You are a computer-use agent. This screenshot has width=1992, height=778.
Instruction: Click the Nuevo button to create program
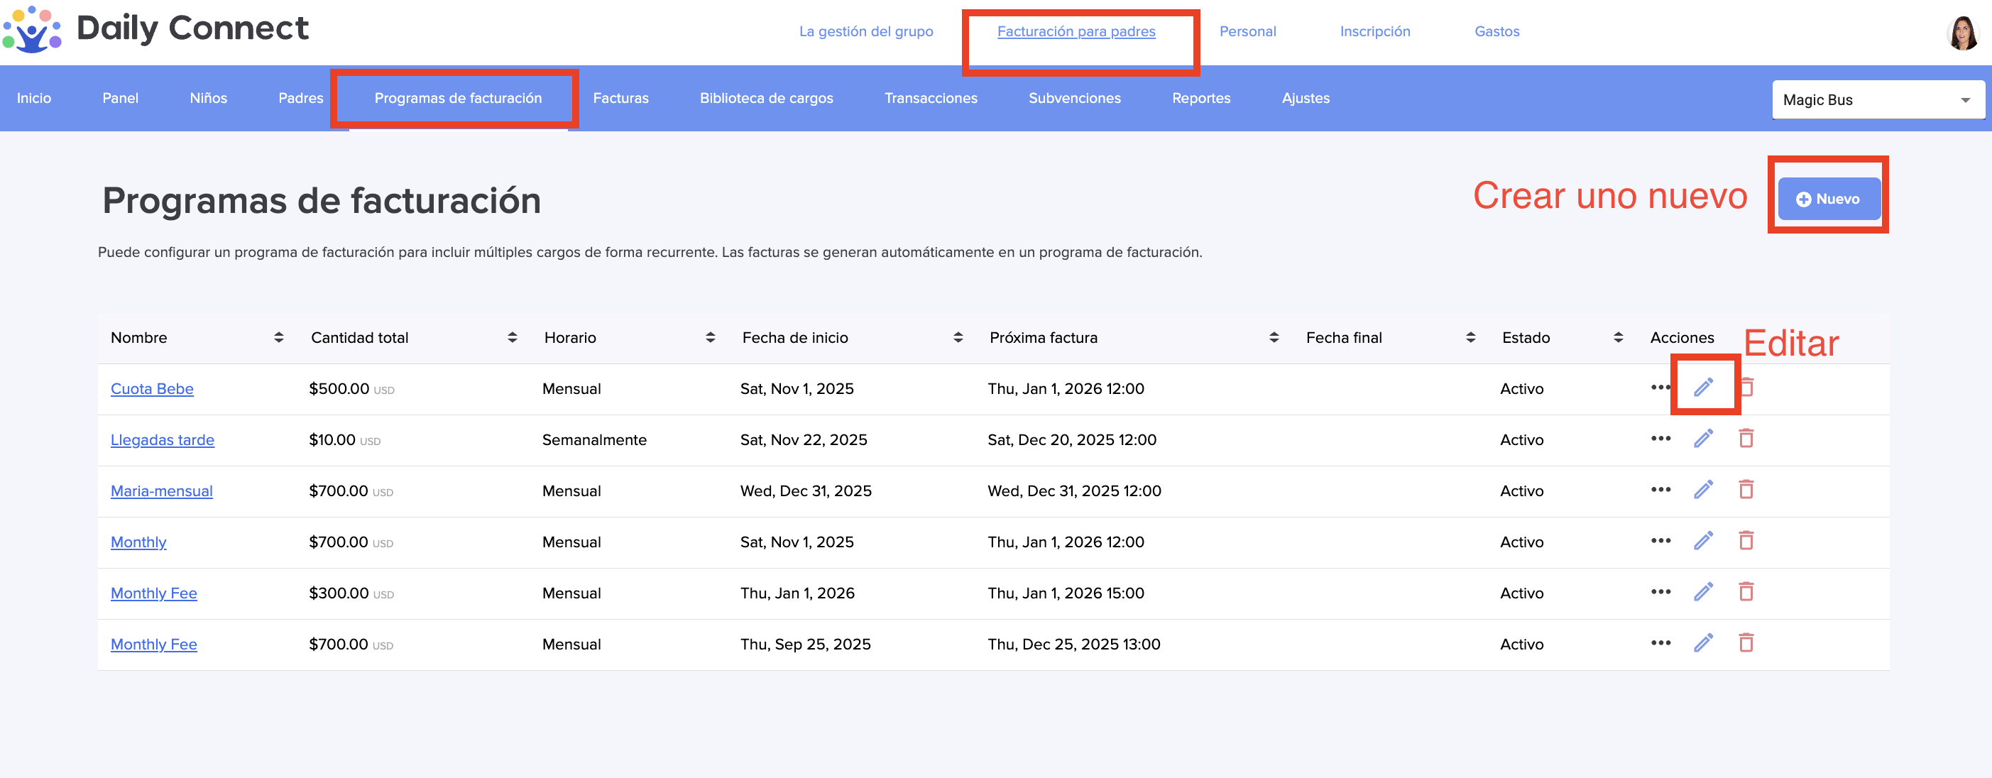[1828, 199]
